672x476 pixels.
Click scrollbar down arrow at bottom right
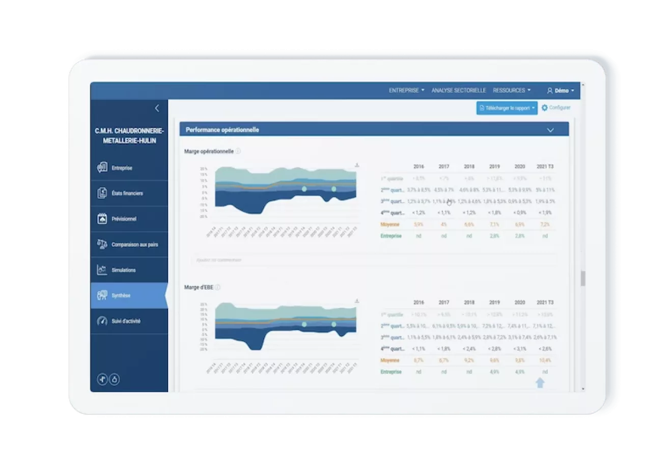pos(583,388)
